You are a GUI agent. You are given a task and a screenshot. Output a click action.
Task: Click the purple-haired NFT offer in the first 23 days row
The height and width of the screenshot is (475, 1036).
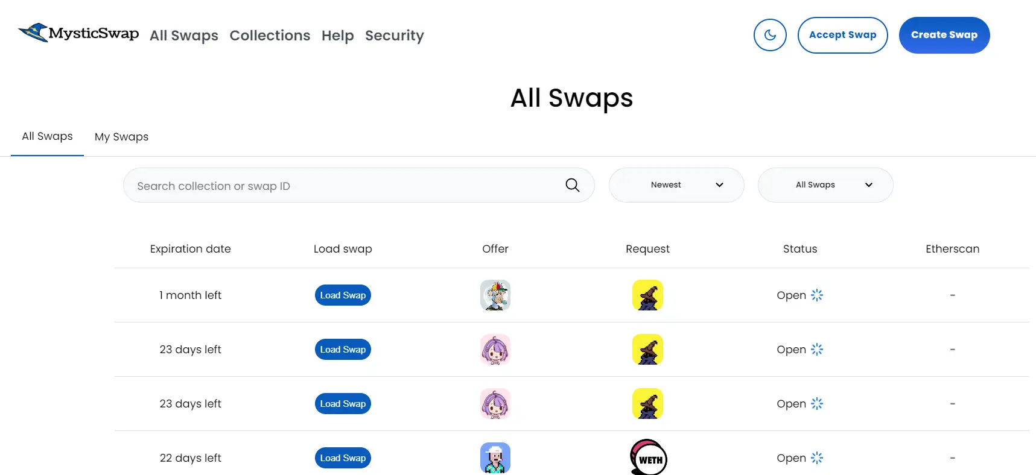click(x=495, y=350)
